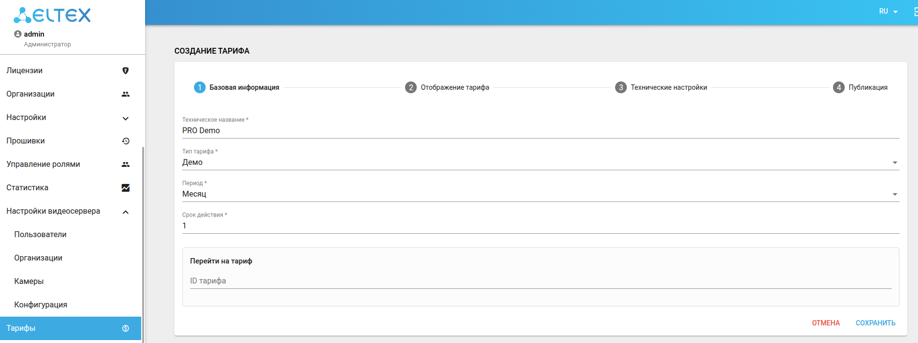Click step 4 circle Публикация

click(839, 87)
